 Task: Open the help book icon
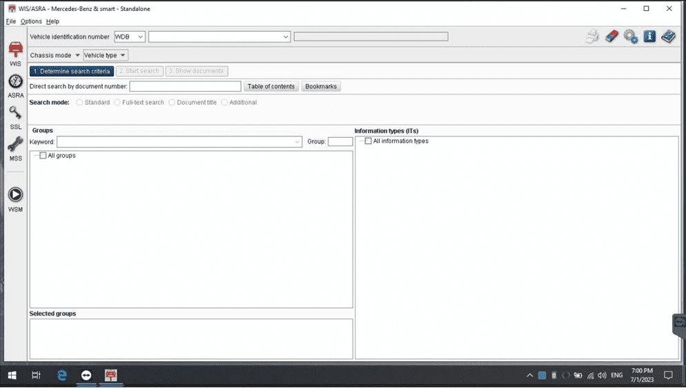tap(669, 37)
